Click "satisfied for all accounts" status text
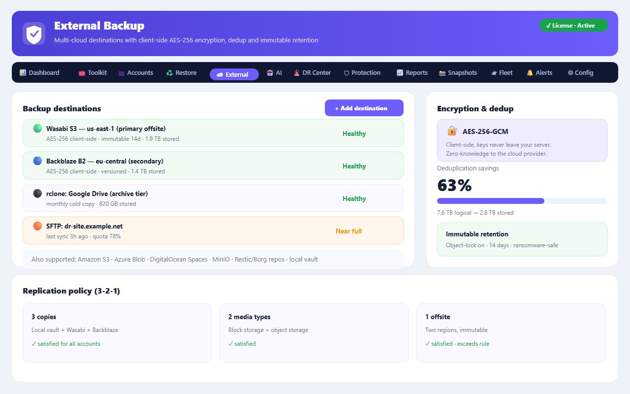 click(66, 344)
